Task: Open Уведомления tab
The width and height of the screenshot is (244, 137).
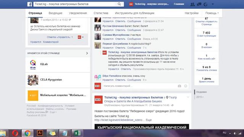Action: tap(78, 13)
